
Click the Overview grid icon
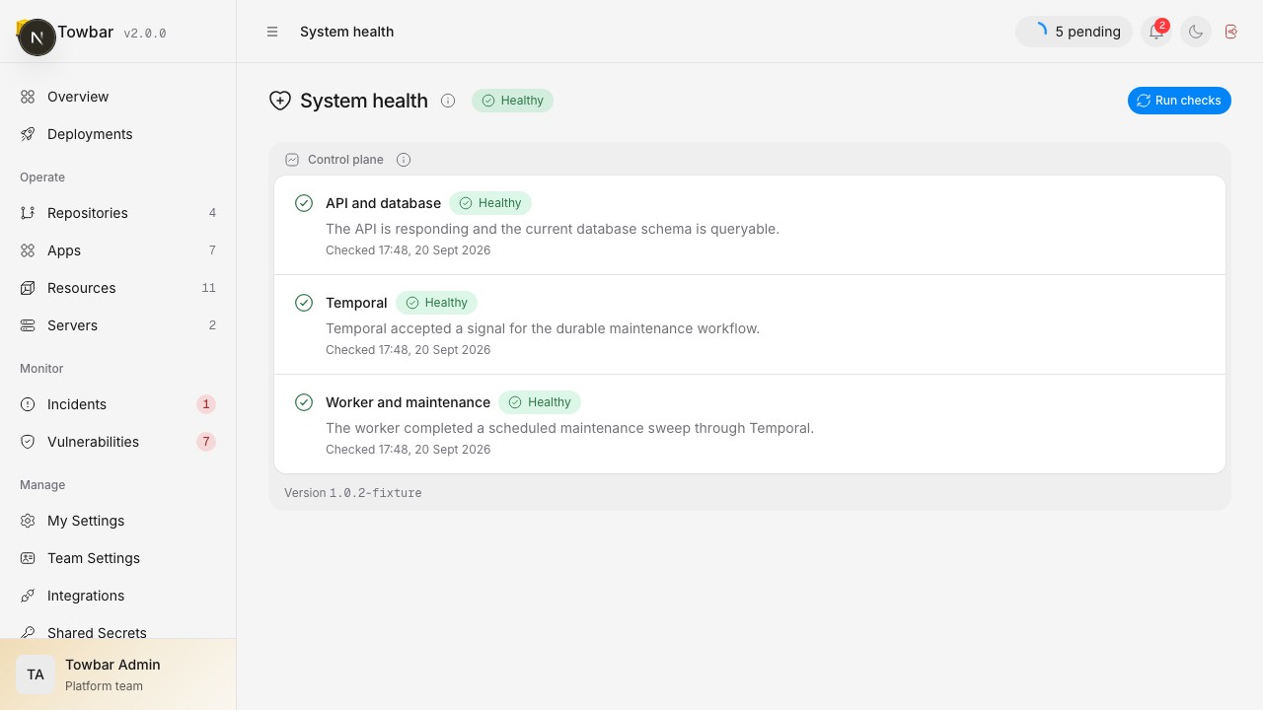point(28,97)
